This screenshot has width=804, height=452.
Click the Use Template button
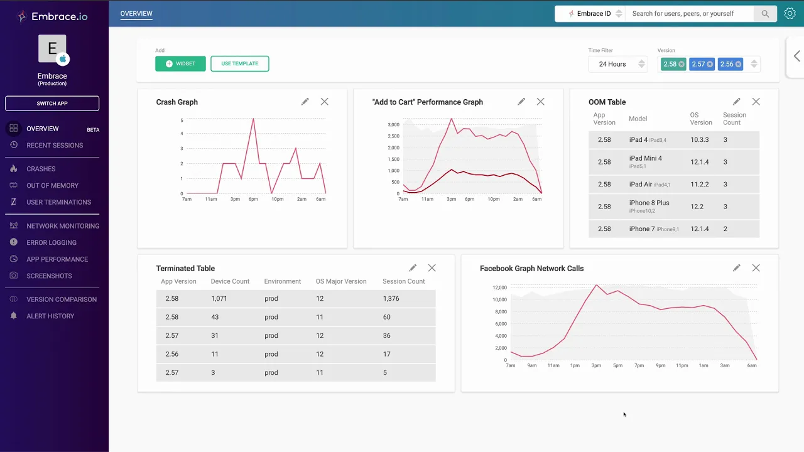pos(240,63)
